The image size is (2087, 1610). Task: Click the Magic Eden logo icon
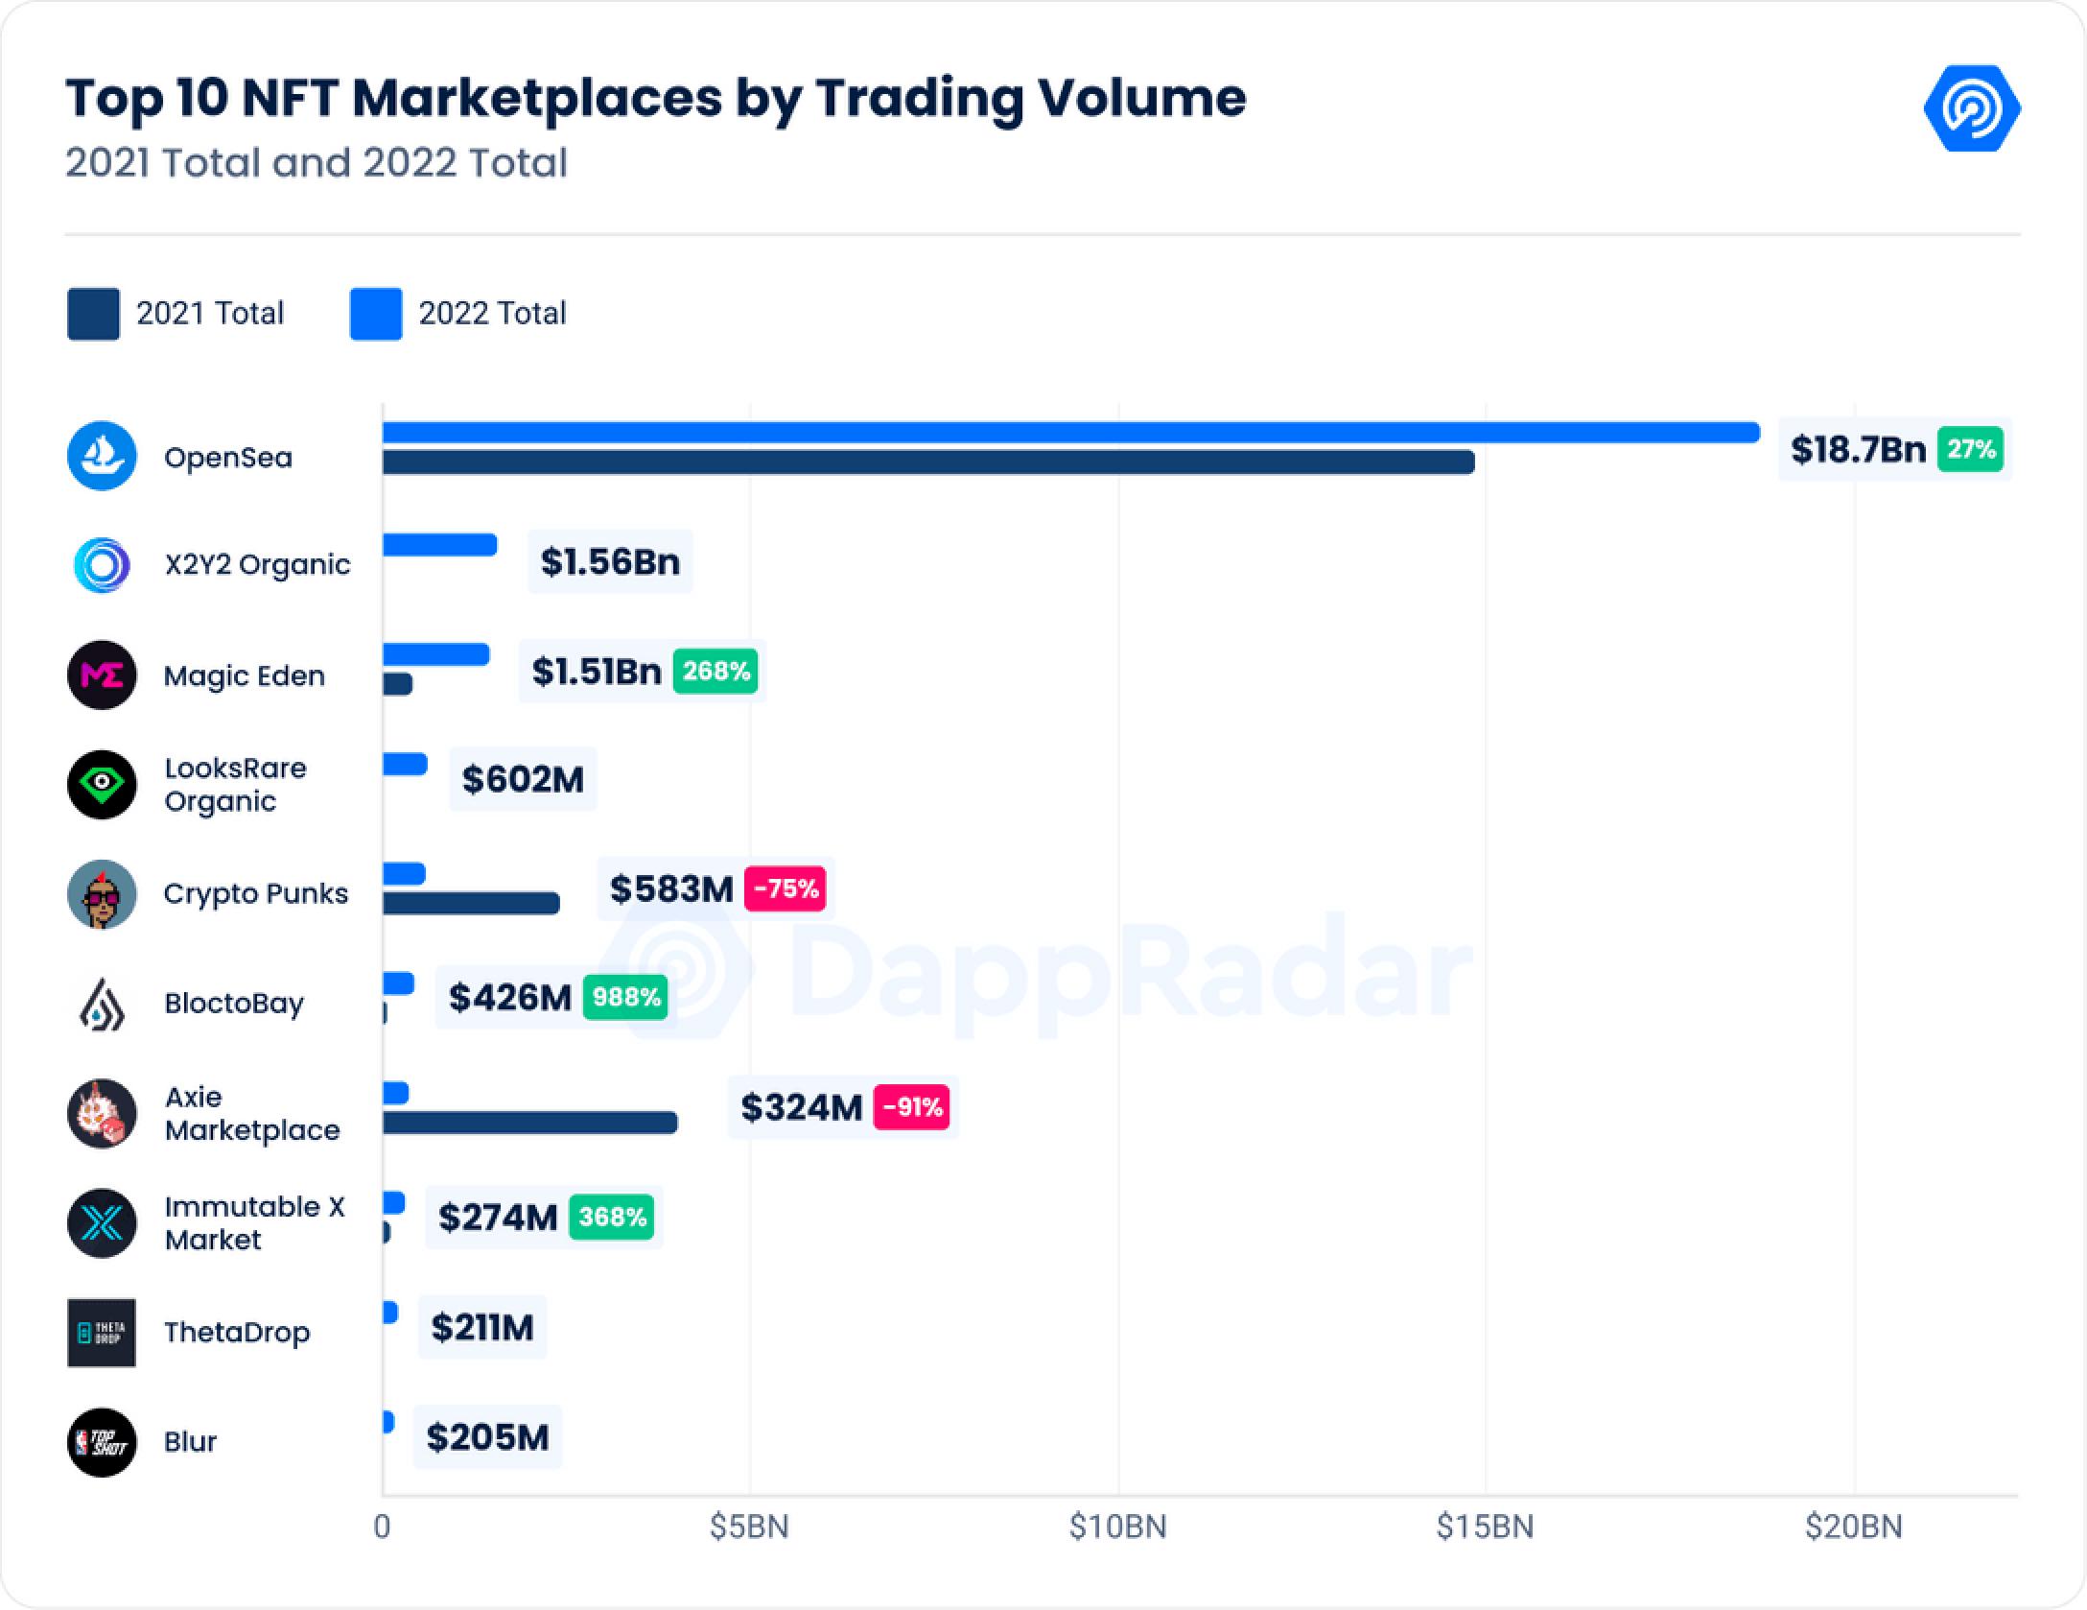(x=102, y=675)
